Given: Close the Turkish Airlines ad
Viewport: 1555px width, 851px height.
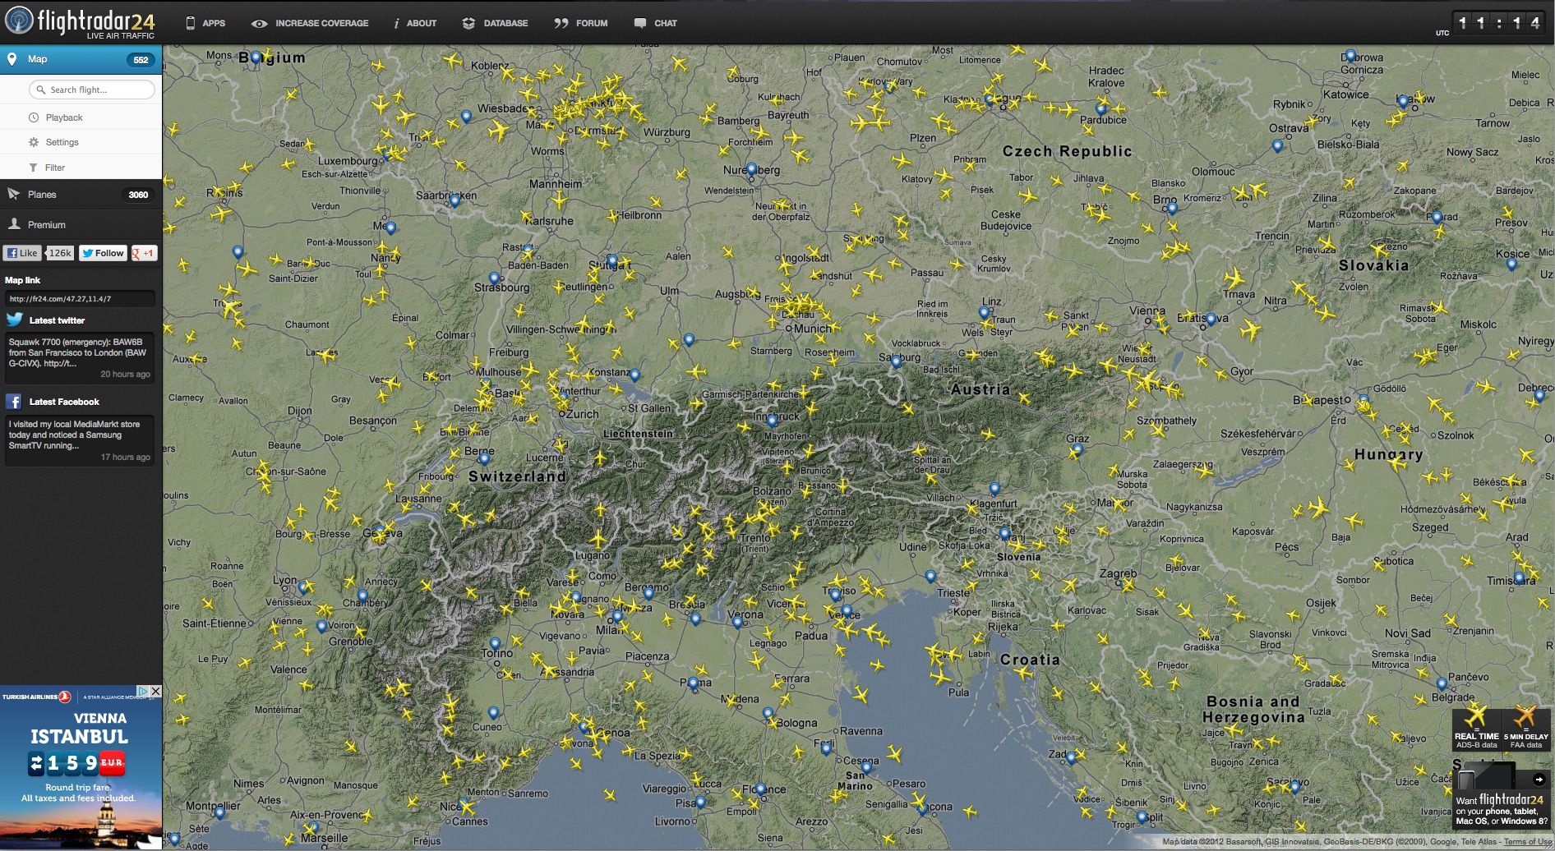Looking at the screenshot, I should pos(155,692).
